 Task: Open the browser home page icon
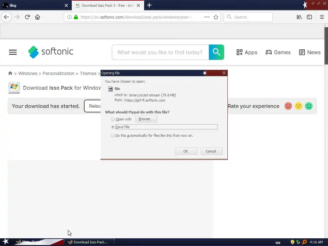click(37, 17)
